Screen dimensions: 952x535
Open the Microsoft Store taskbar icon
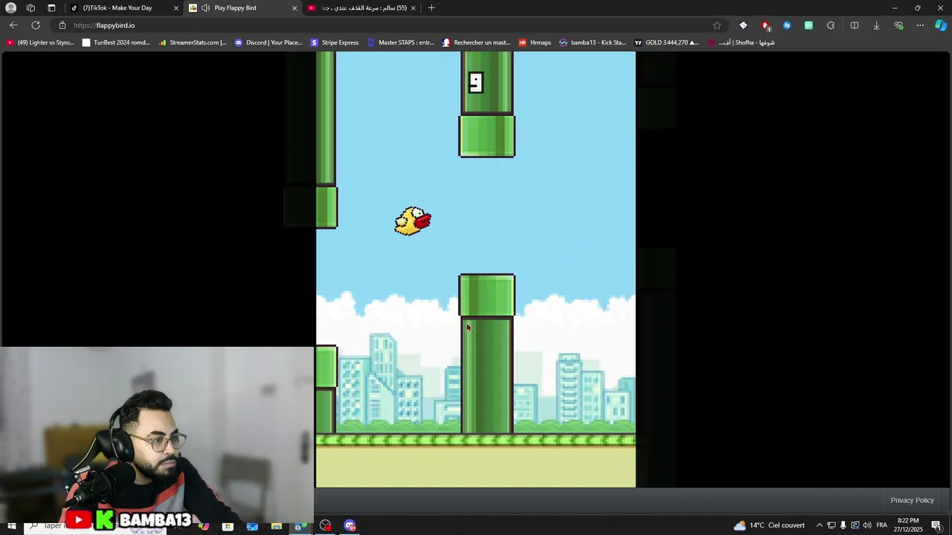point(228,526)
